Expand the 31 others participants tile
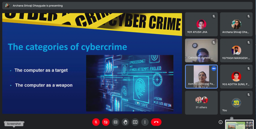The image size is (256, 129). coord(201,102)
